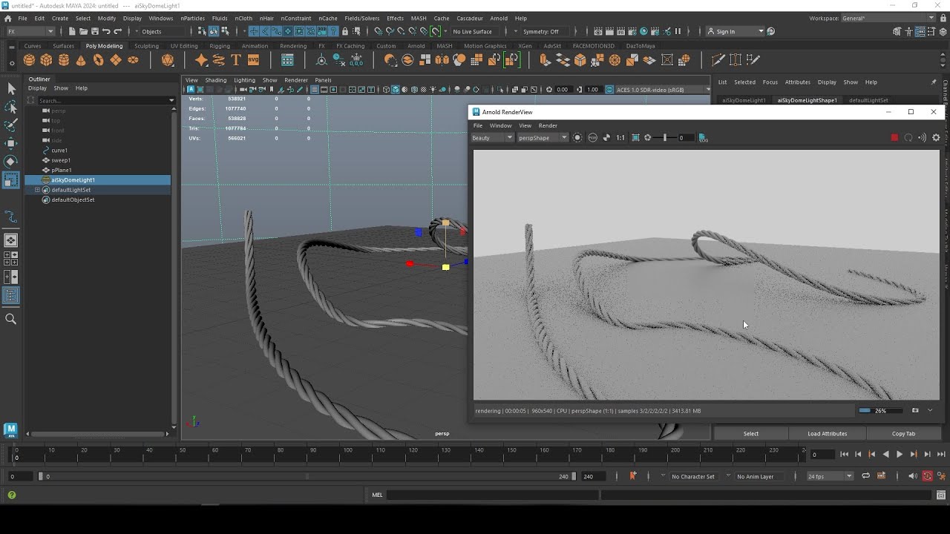This screenshot has height=534, width=950.
Task: Open the Outliner Display menu
Action: coord(37,88)
